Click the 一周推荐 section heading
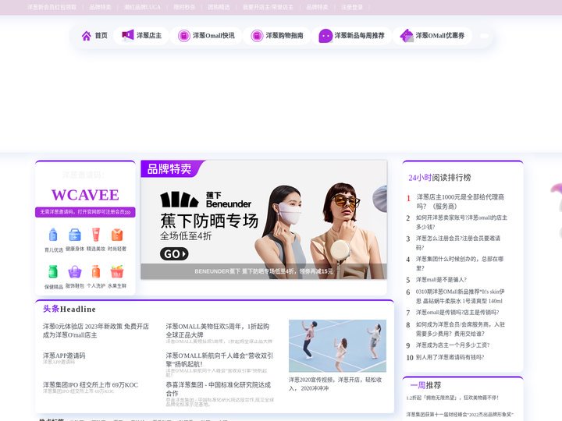The width and height of the screenshot is (562, 421). pos(425,385)
